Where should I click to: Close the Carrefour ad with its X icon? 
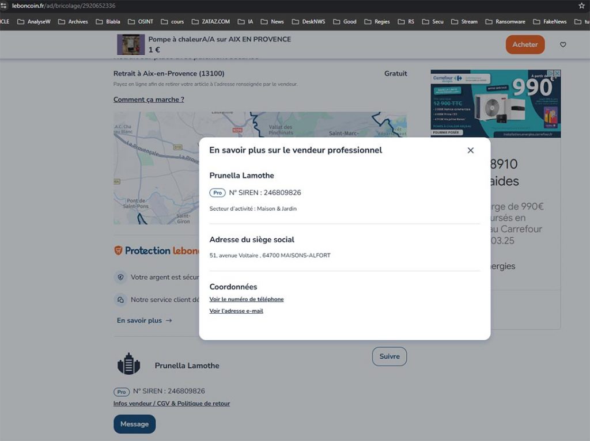tap(557, 73)
